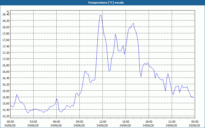Click the 15,20 y-axis label
205x128 pixels.
point(6,116)
